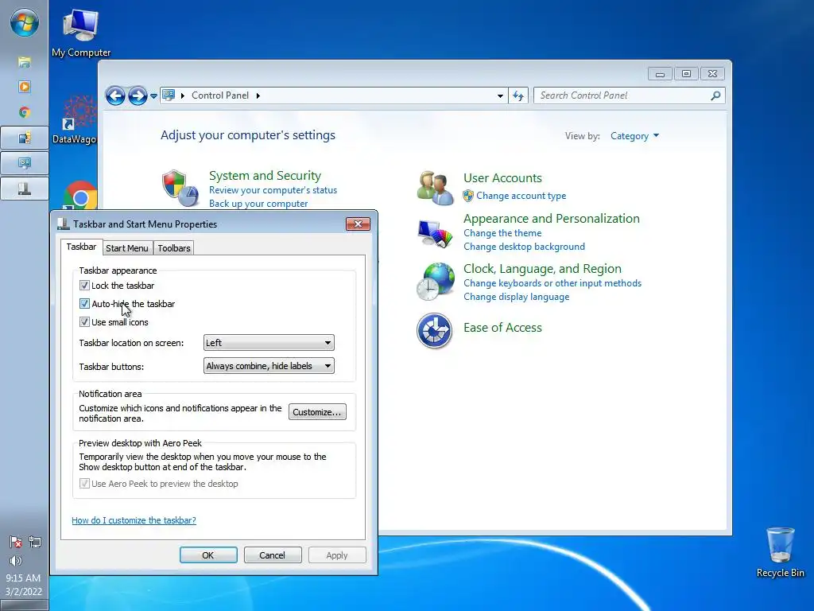
Task: Open the System and Security shield icon
Action: (x=180, y=188)
